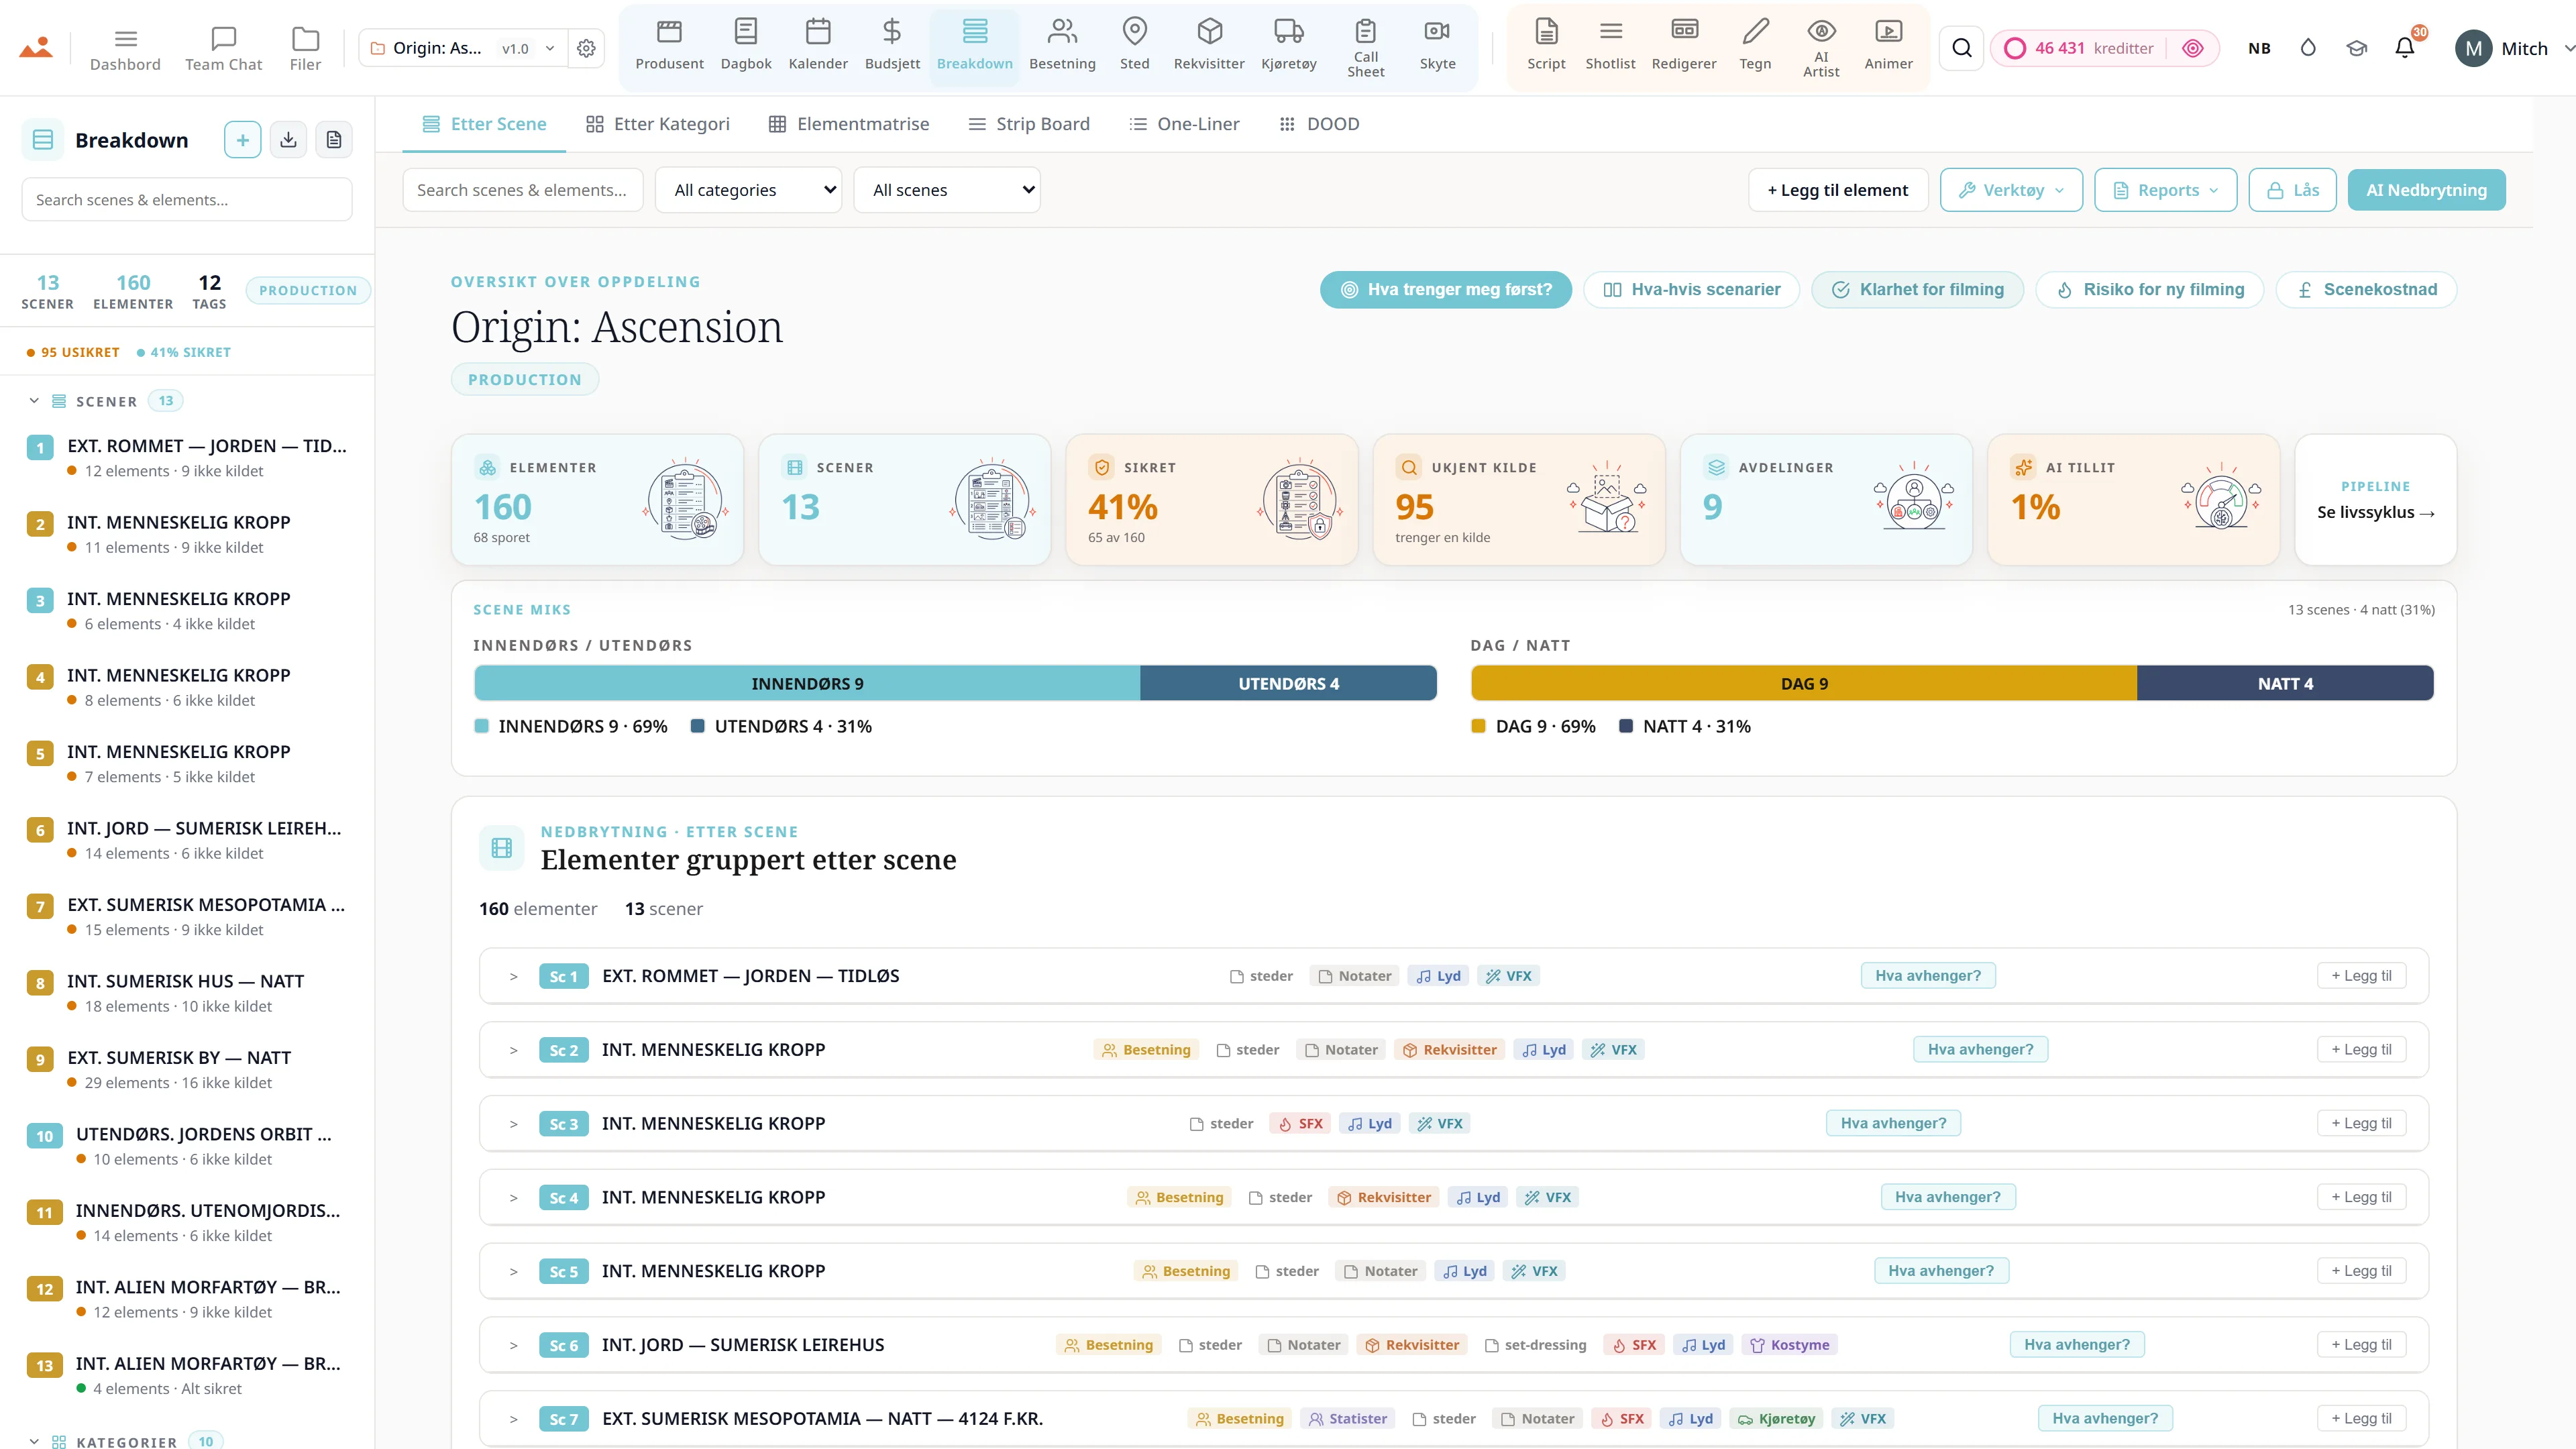Viewport: 2576px width, 1449px height.
Task: Open Rekvisitter props module
Action: (x=1209, y=46)
